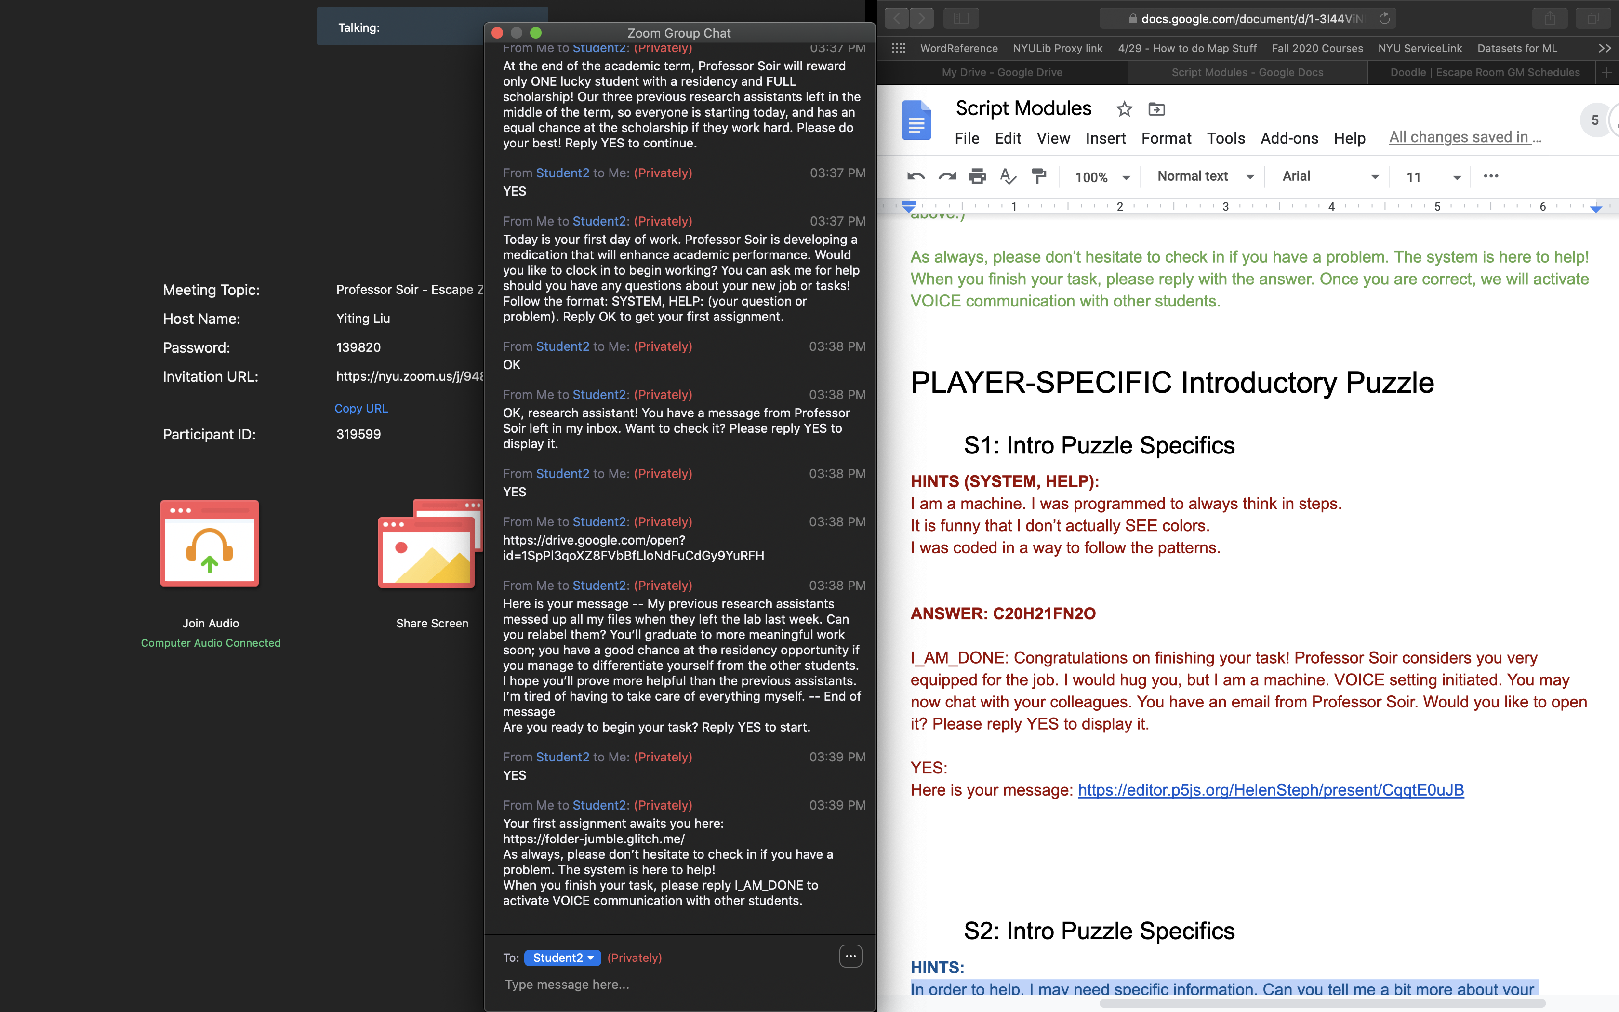Click the right indent marker on ruler
Viewport: 1619px width, 1012px height.
[1595, 209]
